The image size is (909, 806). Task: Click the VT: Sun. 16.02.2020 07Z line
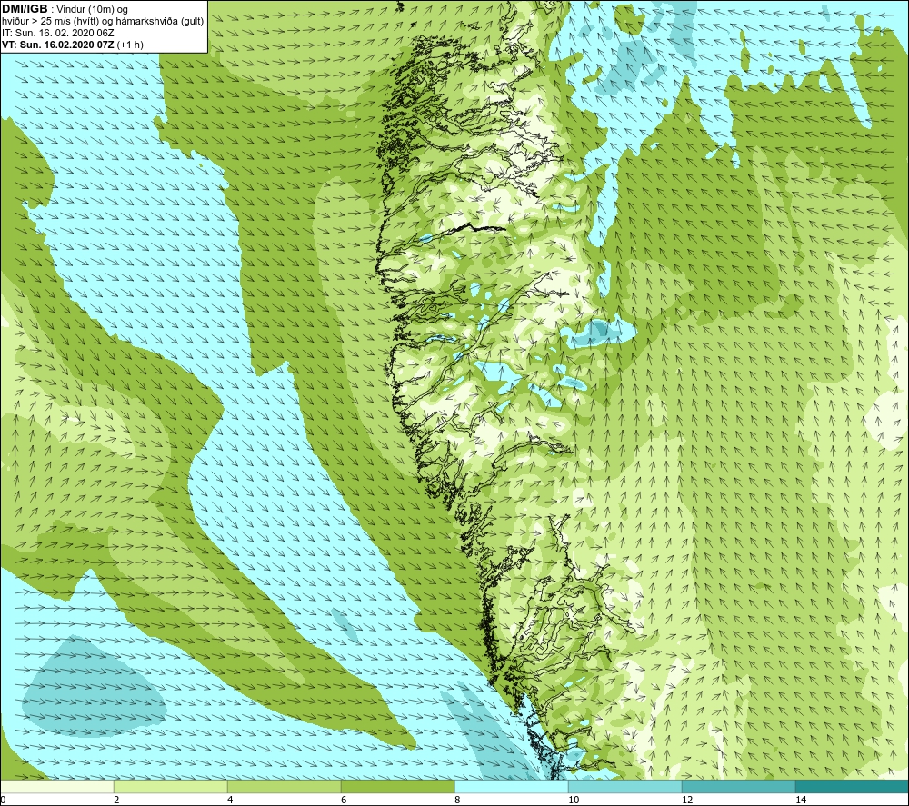(x=73, y=45)
